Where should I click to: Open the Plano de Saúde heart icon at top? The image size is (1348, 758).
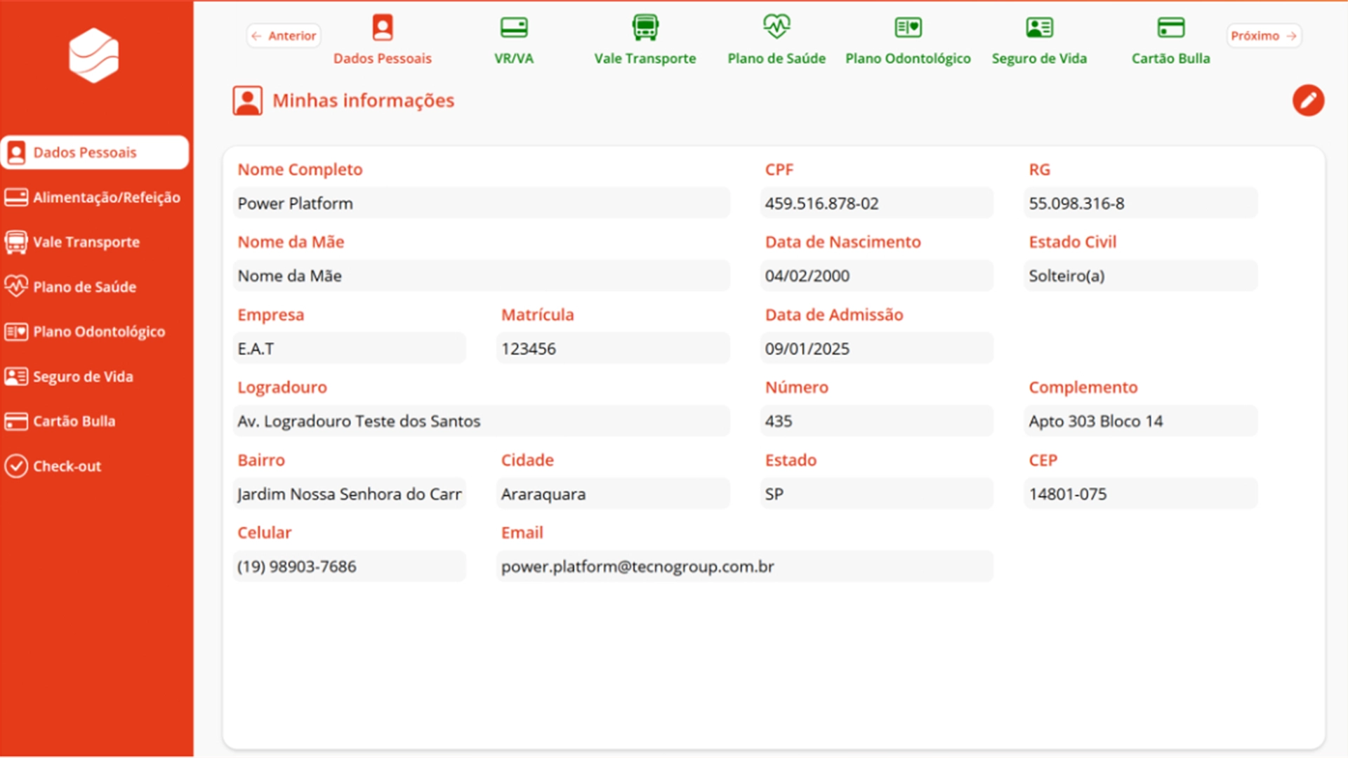777,27
